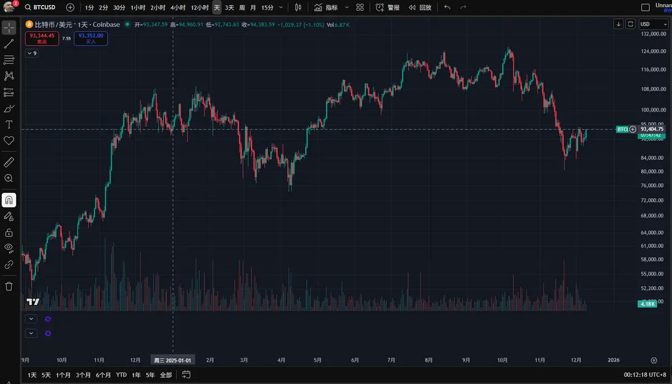The image size is (672, 384).
Task: Click the lower purple refresh indicator icon
Action: pos(48,333)
